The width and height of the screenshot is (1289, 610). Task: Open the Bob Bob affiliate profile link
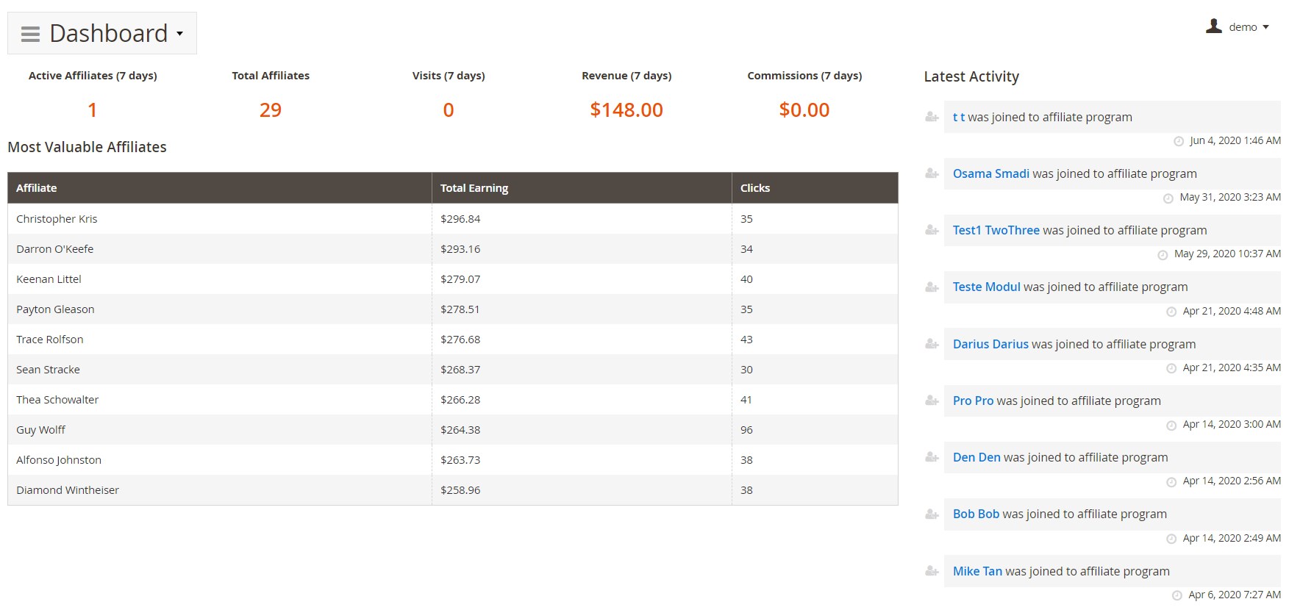[x=976, y=514]
